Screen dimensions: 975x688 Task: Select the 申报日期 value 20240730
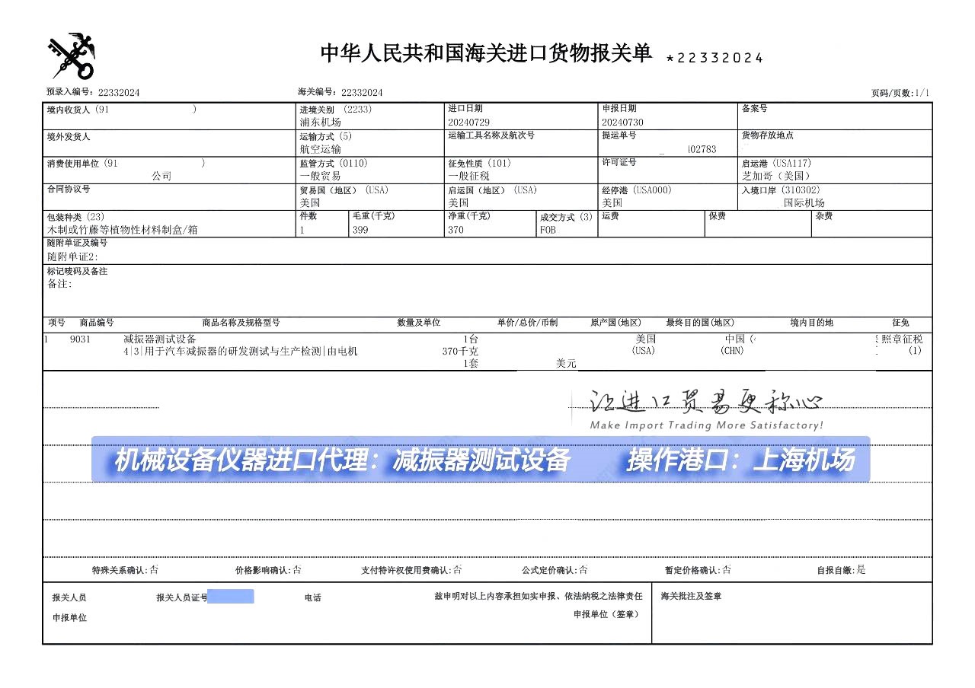(622, 123)
